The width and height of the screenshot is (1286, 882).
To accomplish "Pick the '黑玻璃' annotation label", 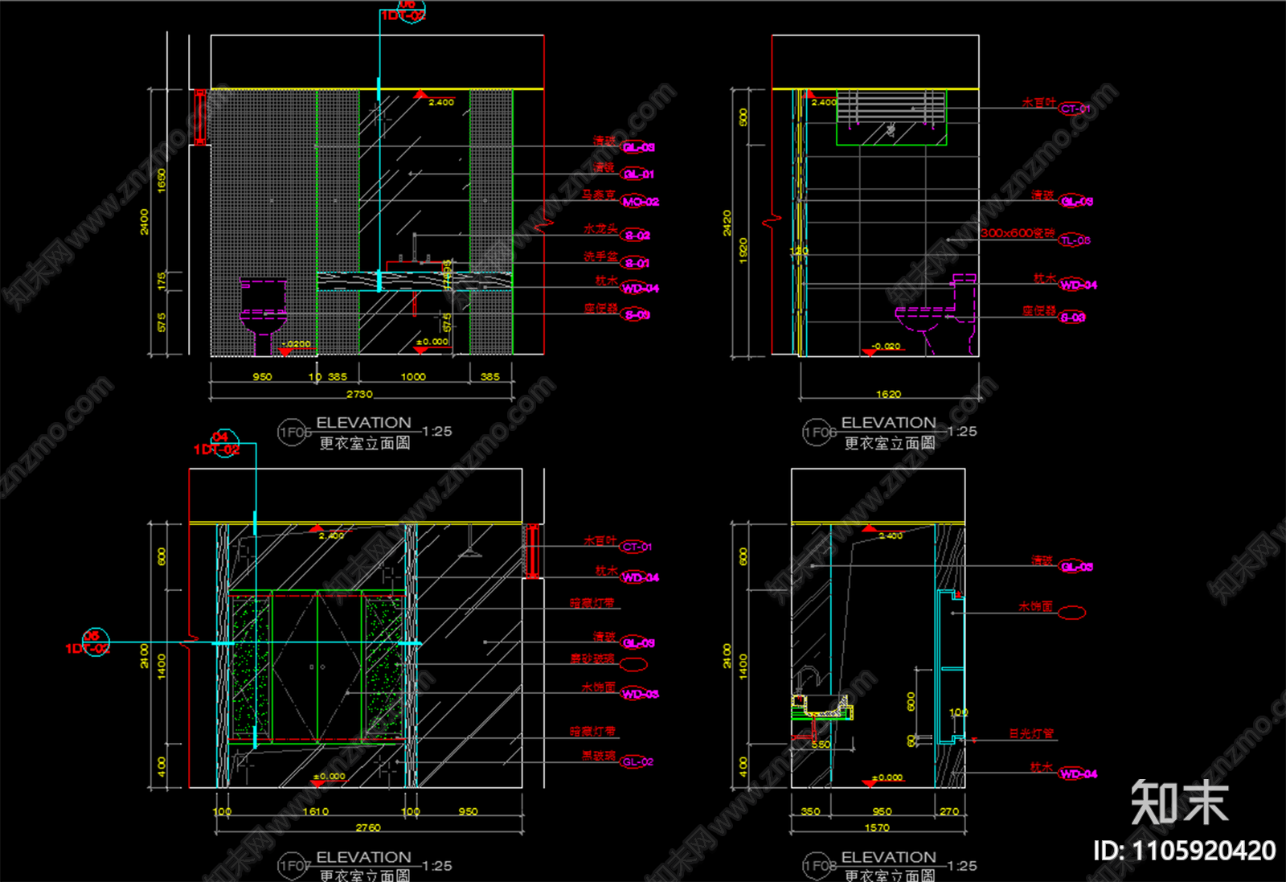I will coord(599,756).
